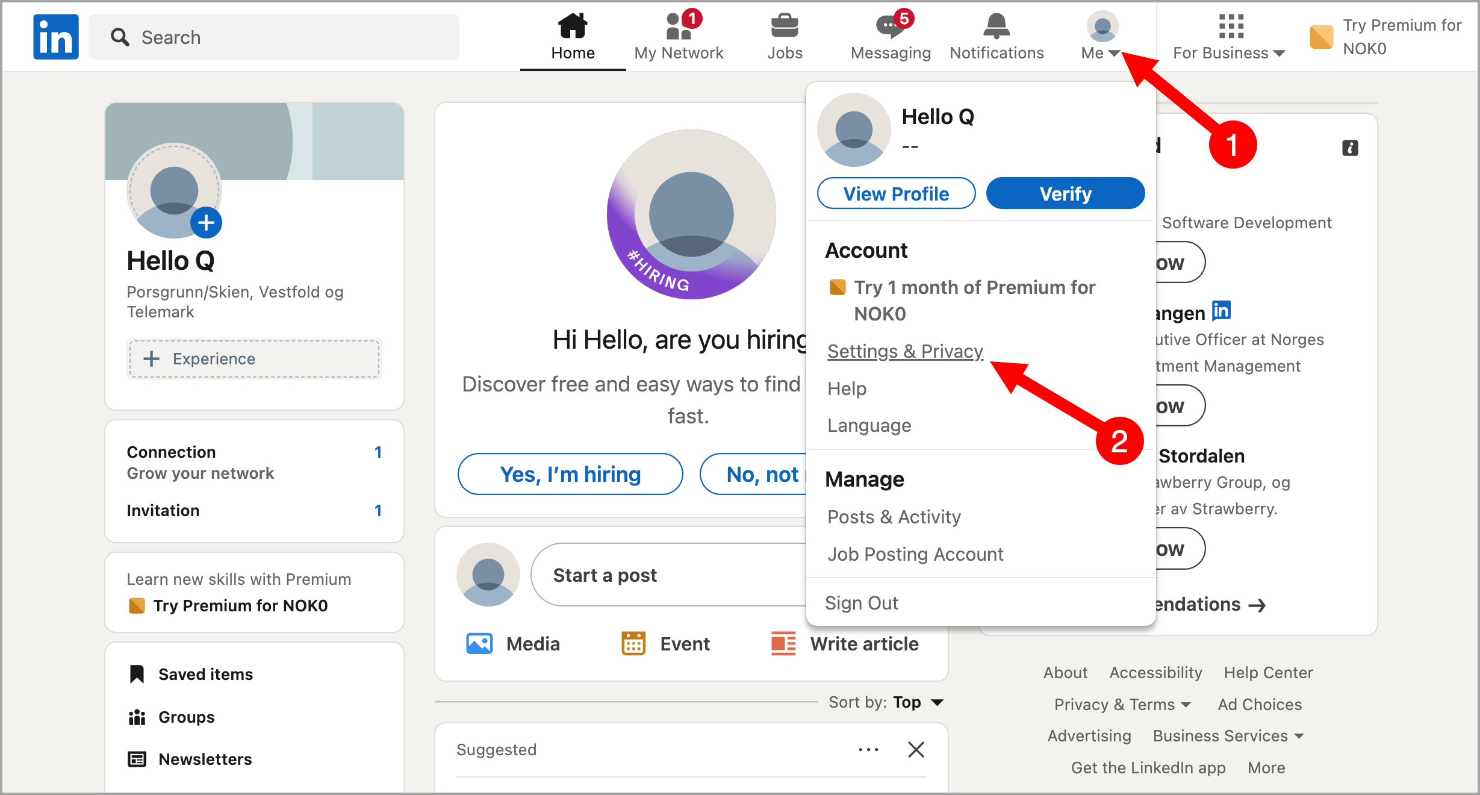Open the About footer link

tap(1065, 673)
